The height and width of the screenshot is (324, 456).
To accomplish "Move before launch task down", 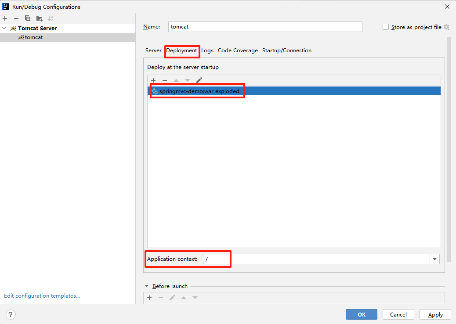I will coord(195,298).
